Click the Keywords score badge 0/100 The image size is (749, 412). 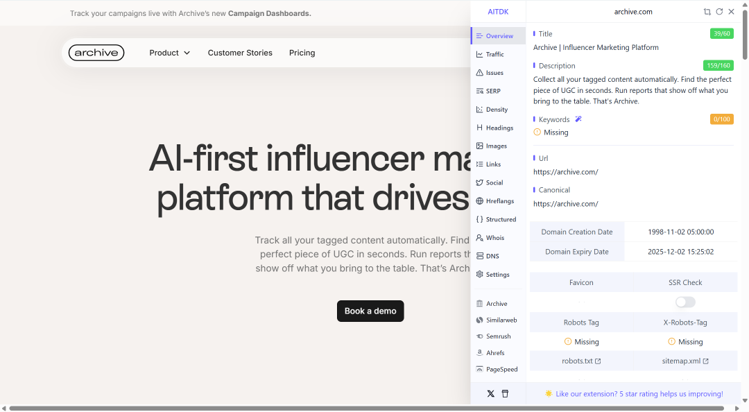pos(721,119)
